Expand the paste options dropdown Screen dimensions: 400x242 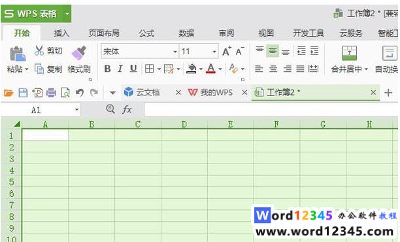point(27,69)
